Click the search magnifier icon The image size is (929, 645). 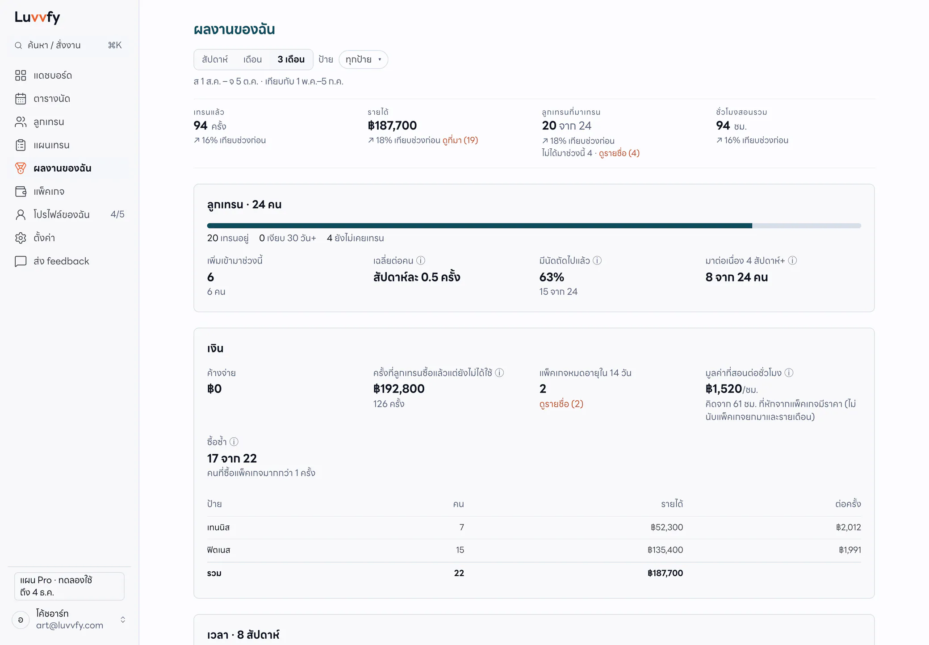coord(18,46)
